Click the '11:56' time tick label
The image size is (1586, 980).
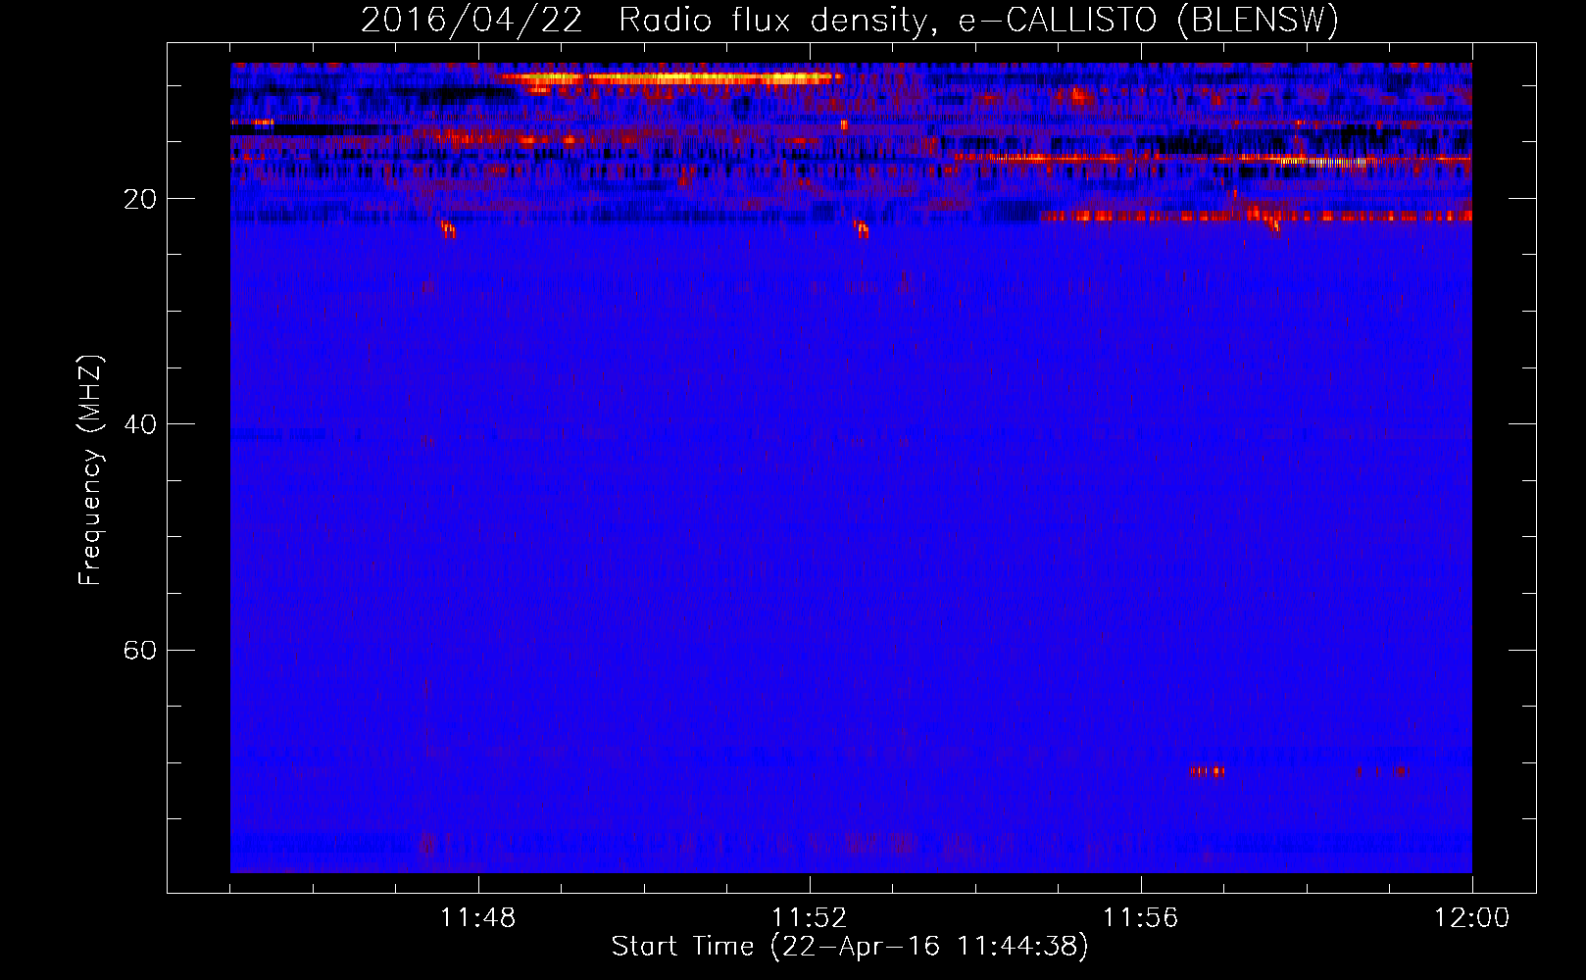(x=1140, y=917)
